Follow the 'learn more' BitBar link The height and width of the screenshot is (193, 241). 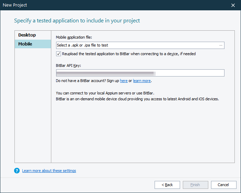pyautogui.click(x=142, y=81)
